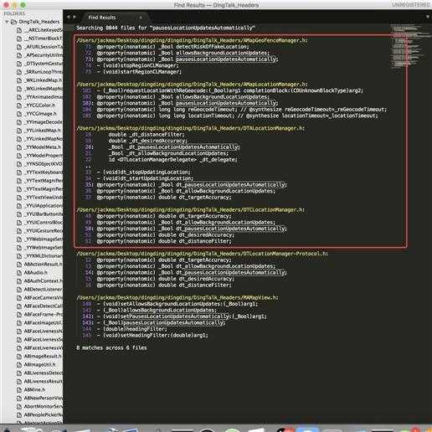
Task: Open the _YYUIBarButtonItem file in sidebar
Action: tap(44, 214)
